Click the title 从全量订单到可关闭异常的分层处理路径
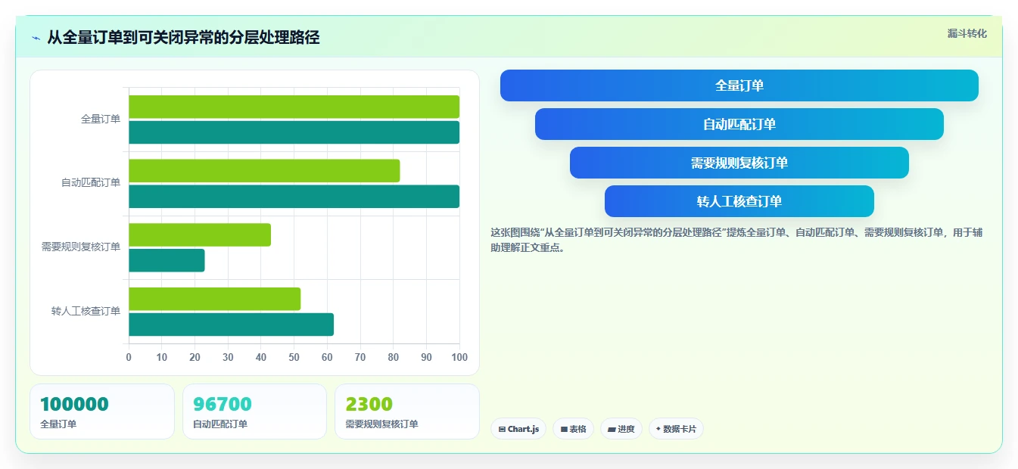1018x469 pixels. point(183,38)
